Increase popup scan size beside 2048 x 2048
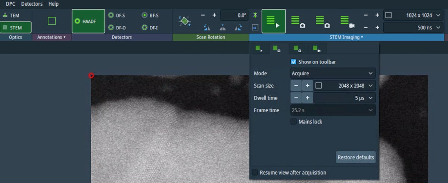The height and width of the screenshot is (183, 448). point(307,86)
